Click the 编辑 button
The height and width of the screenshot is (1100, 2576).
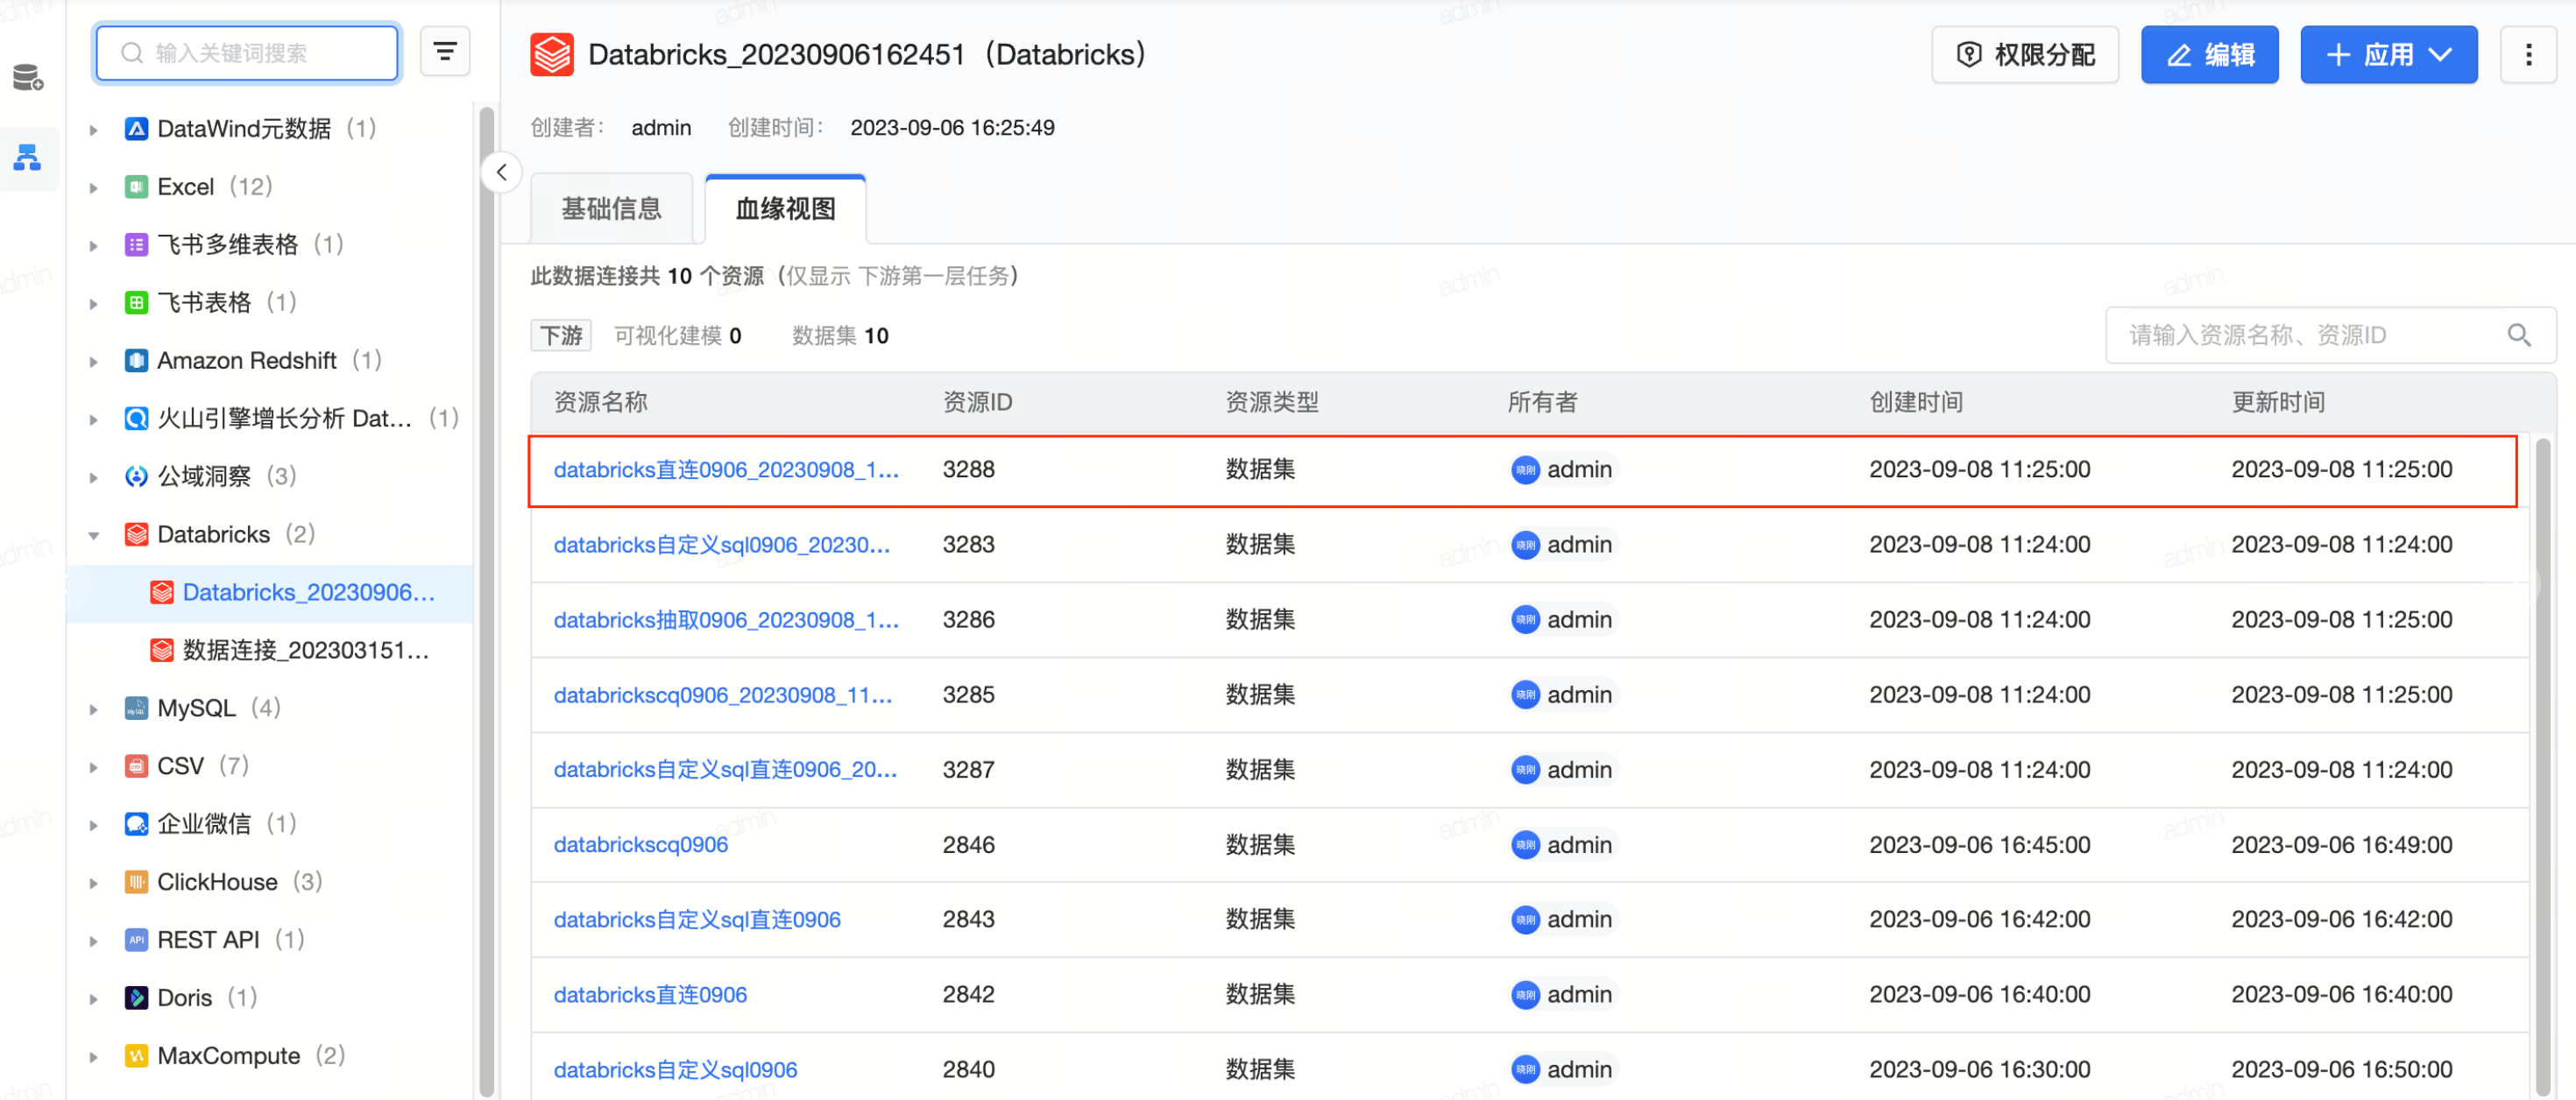pyautogui.click(x=2209, y=55)
